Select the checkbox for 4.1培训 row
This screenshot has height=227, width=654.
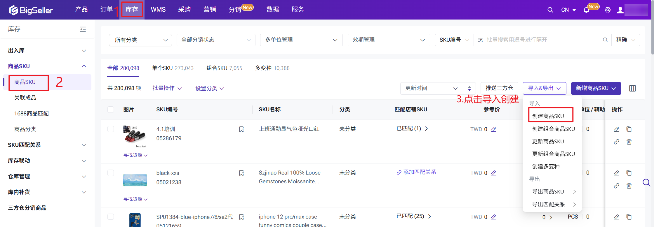point(111,129)
